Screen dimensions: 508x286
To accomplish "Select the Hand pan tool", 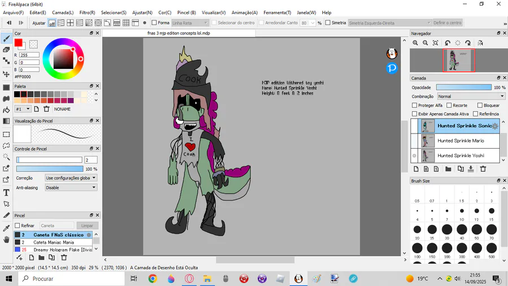I will click(x=6, y=240).
